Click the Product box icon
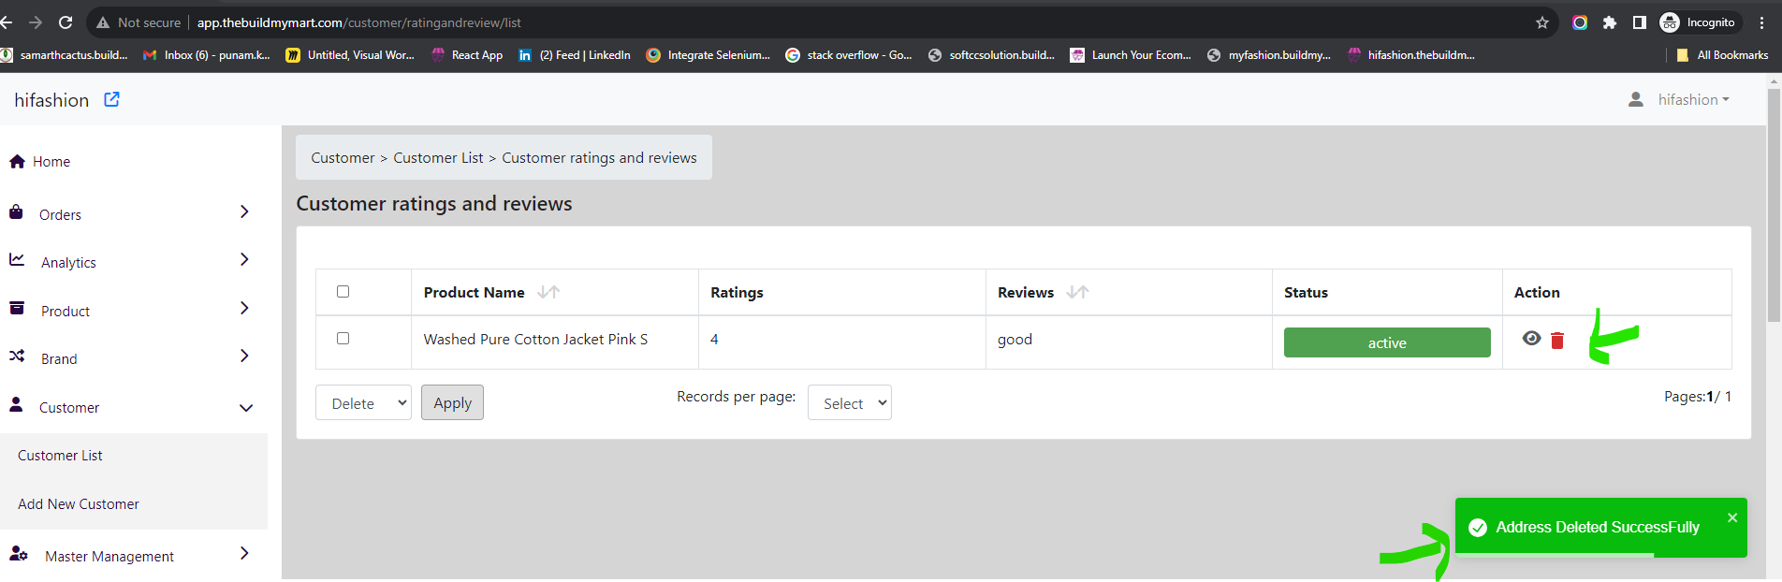This screenshot has height=582, width=1782. 17,308
